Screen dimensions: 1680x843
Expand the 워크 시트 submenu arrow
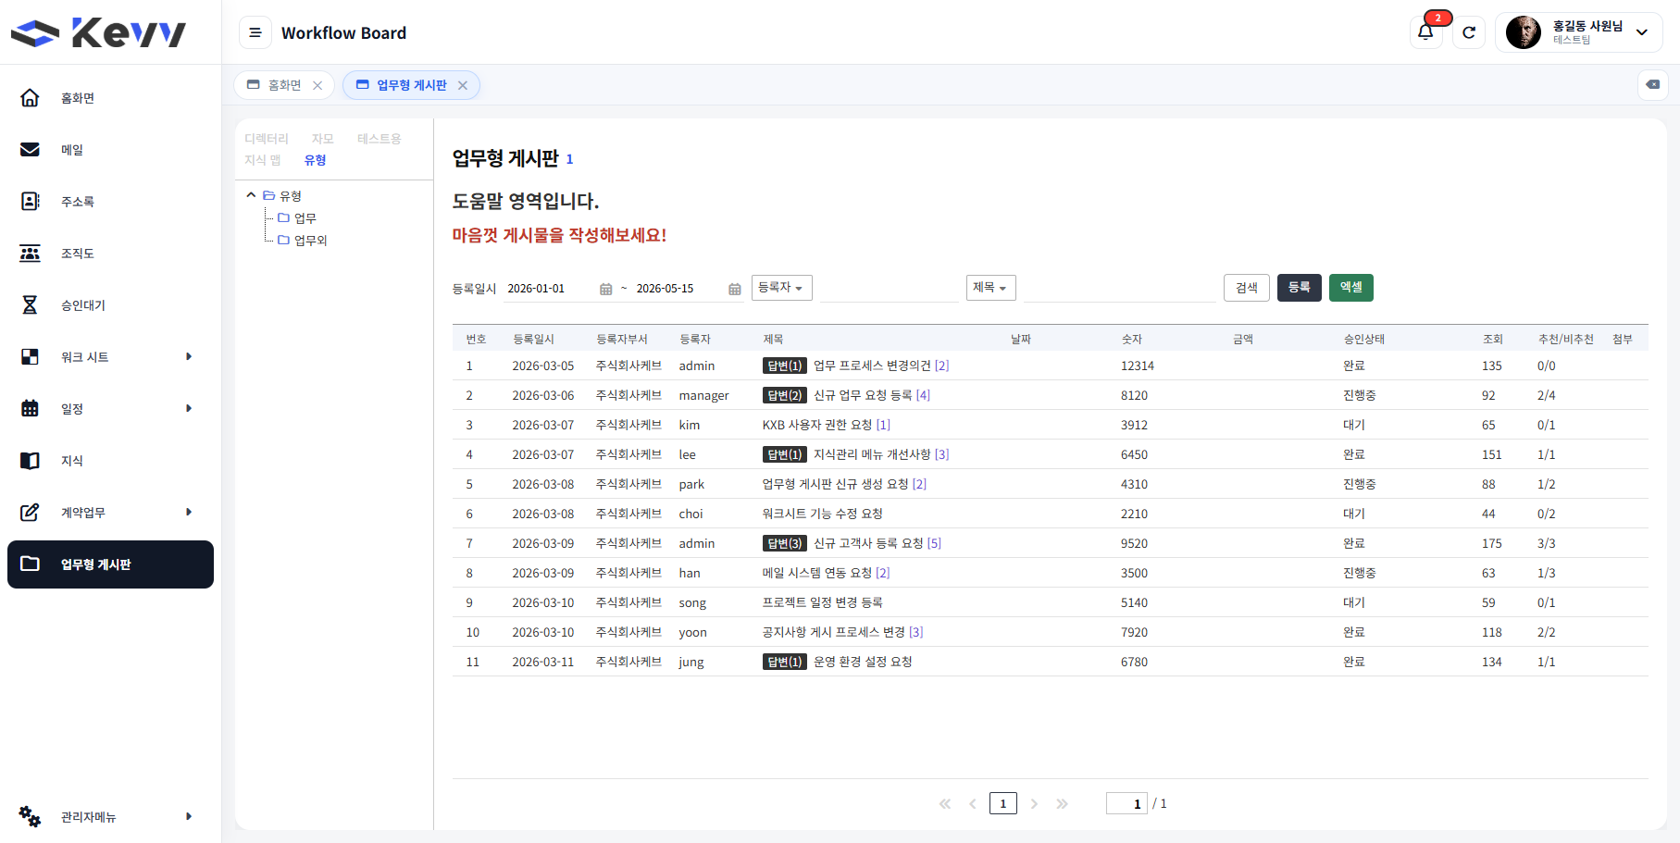click(189, 356)
